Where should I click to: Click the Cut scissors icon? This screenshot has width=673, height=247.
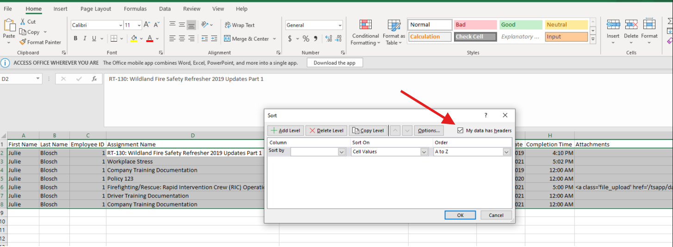click(x=23, y=22)
